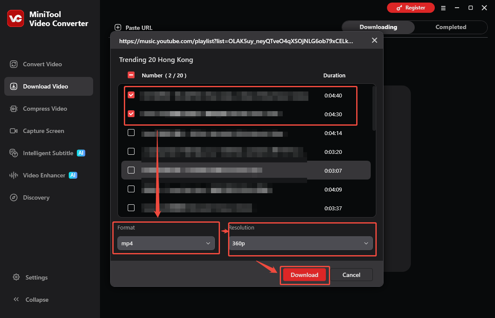This screenshot has height=318, width=495.
Task: Check the track lasting 0:03:20
Action: pos(131,151)
